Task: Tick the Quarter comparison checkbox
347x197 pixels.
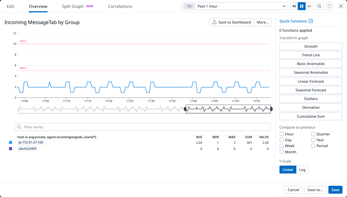Action: click(x=313, y=134)
